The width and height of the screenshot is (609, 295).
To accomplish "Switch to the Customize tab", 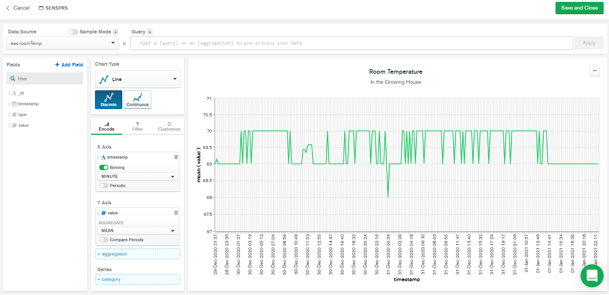I will 169,127.
